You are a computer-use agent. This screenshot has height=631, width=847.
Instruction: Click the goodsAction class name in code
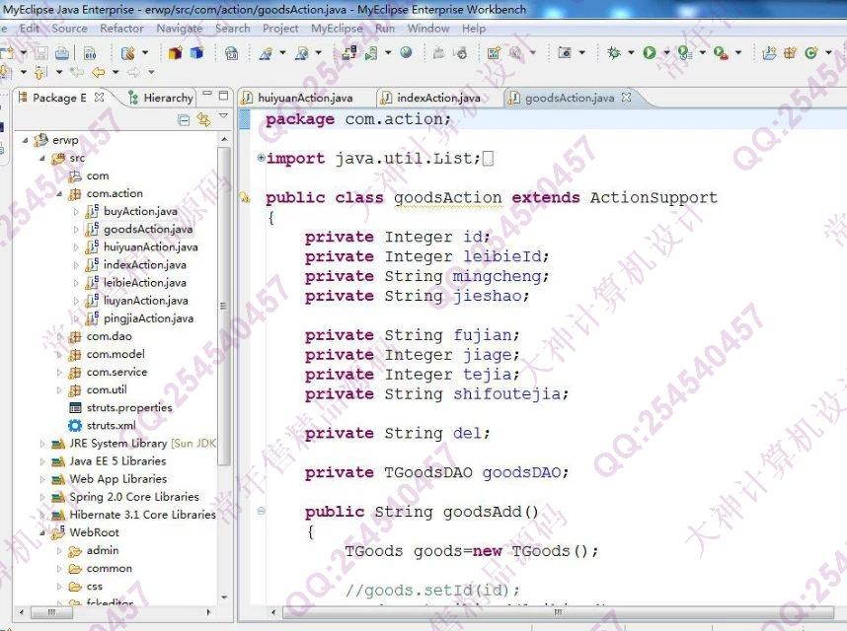tap(448, 198)
